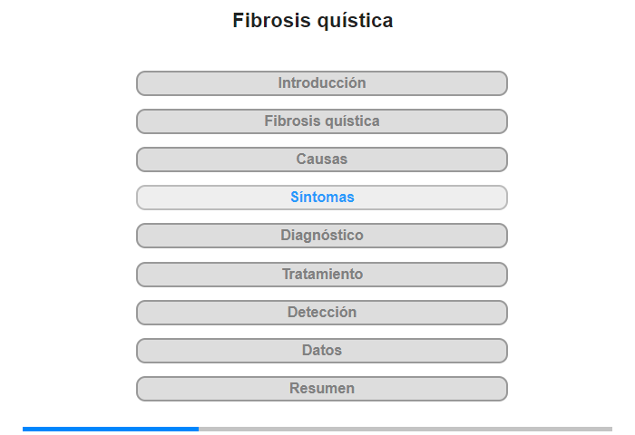The image size is (635, 435).
Task: Select the Tratamiento button
Action: pyautogui.click(x=322, y=275)
